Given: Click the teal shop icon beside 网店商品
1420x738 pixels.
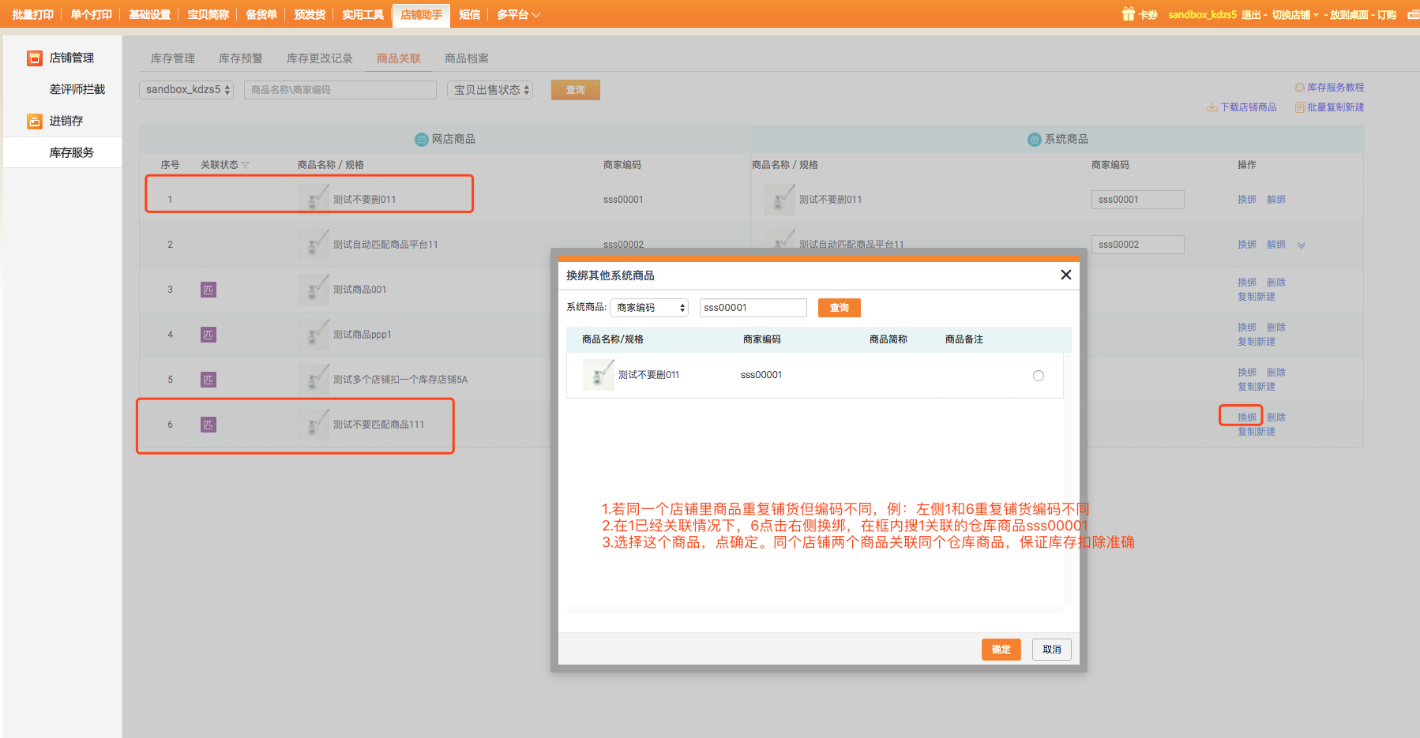Looking at the screenshot, I should click(x=421, y=139).
